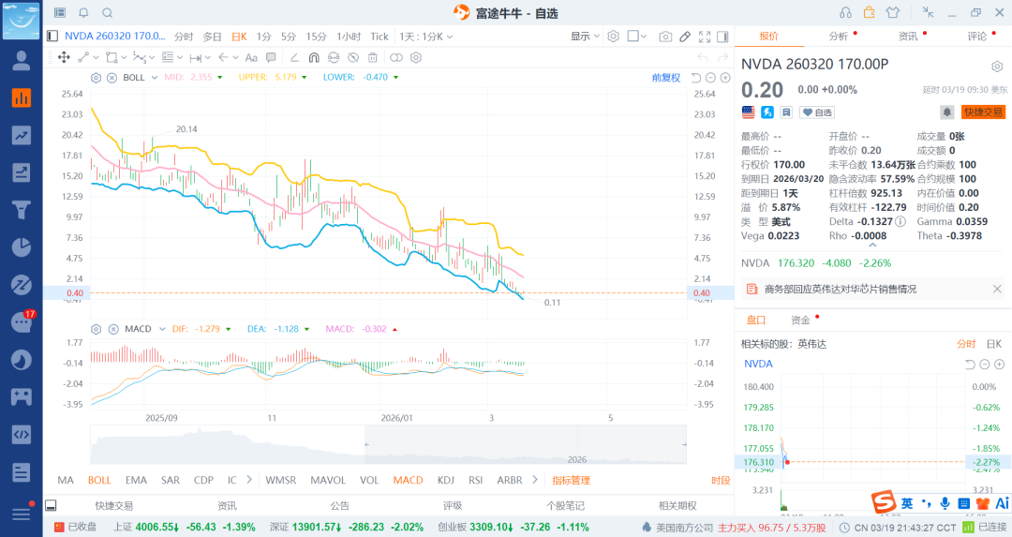This screenshot has height=537, width=1012.
Task: Open the notifications bell in title bar
Action: tap(84, 13)
